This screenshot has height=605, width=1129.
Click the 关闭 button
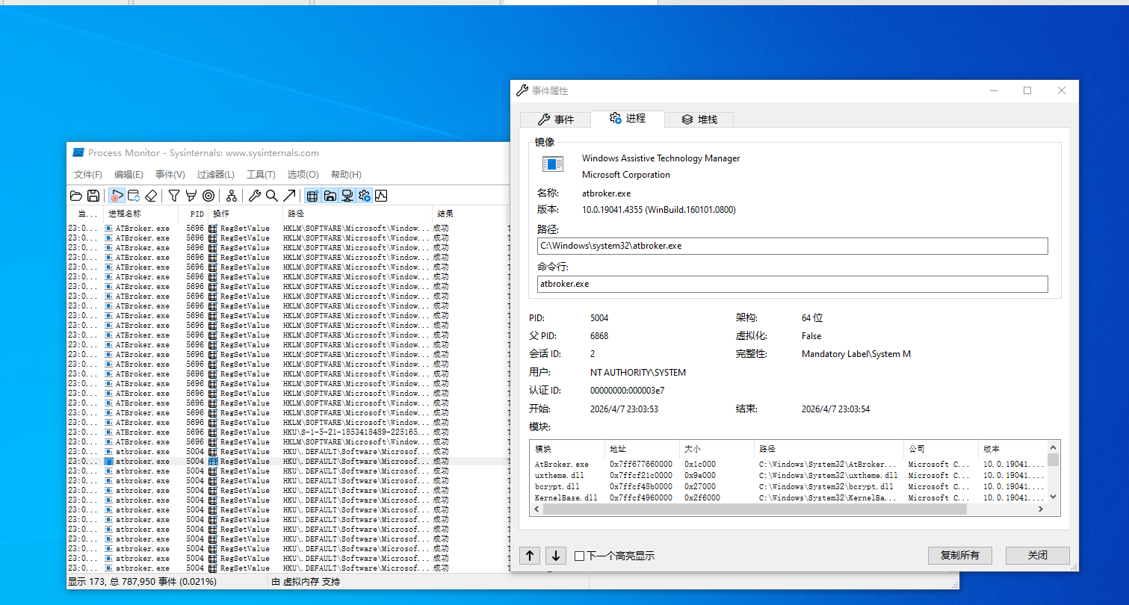tap(1037, 555)
